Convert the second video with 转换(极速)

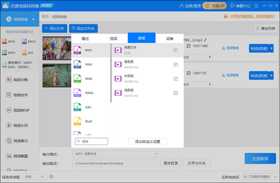coord(259,76)
